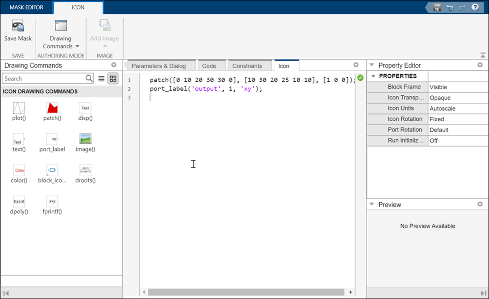Change Run Initialization value Off
This screenshot has width=489, height=299.
(458, 141)
